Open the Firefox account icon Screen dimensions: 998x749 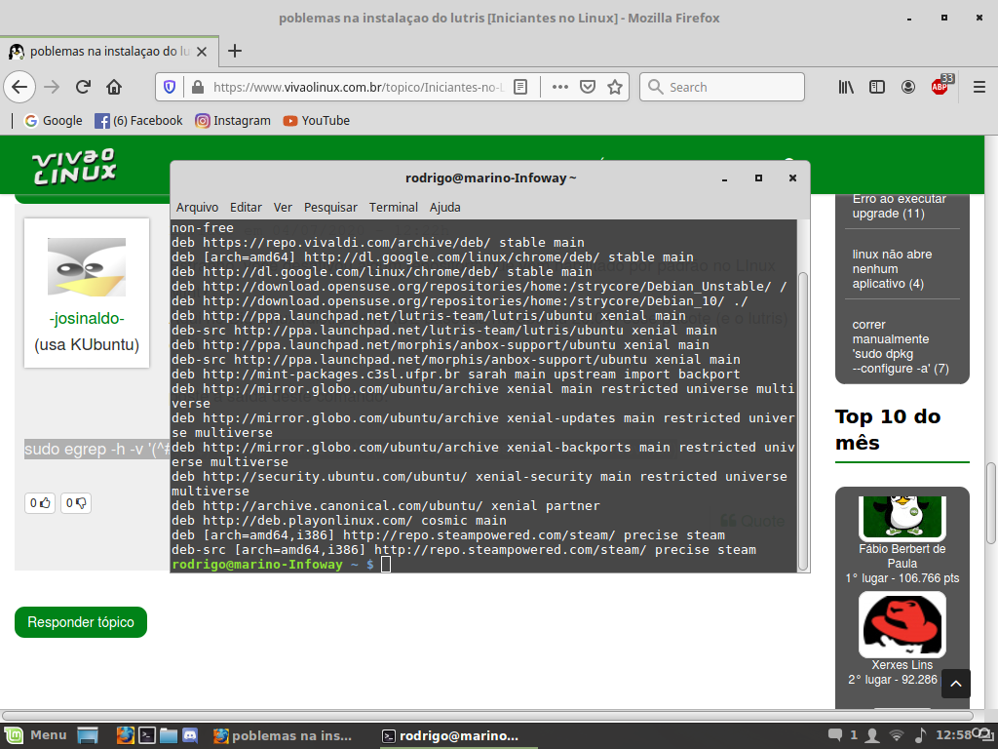click(908, 87)
